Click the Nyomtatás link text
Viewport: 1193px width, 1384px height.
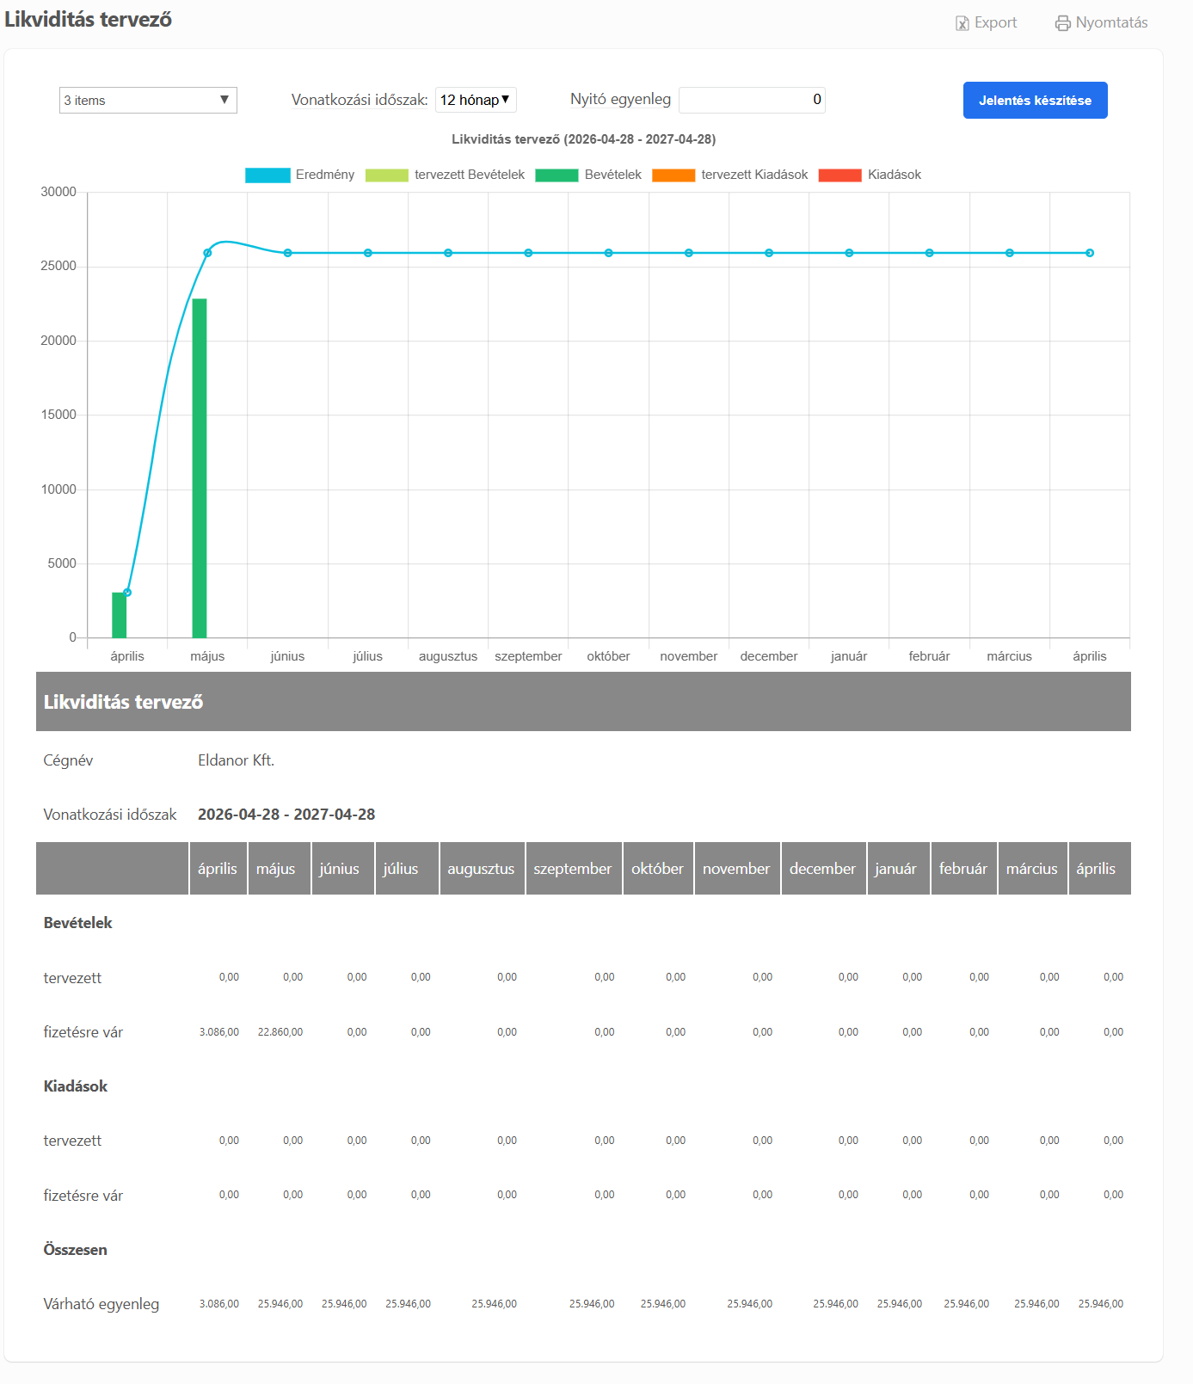point(1111,23)
